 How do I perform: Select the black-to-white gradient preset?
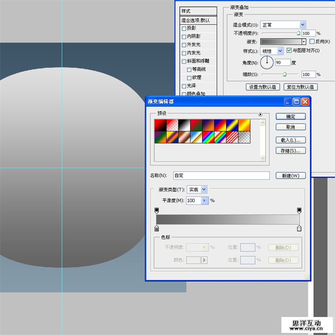click(184, 124)
